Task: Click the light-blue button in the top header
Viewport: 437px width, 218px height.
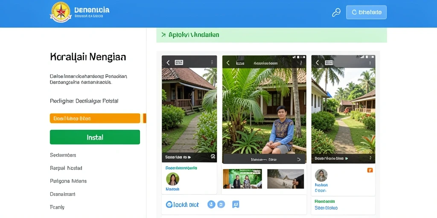Action: pyautogui.click(x=366, y=12)
